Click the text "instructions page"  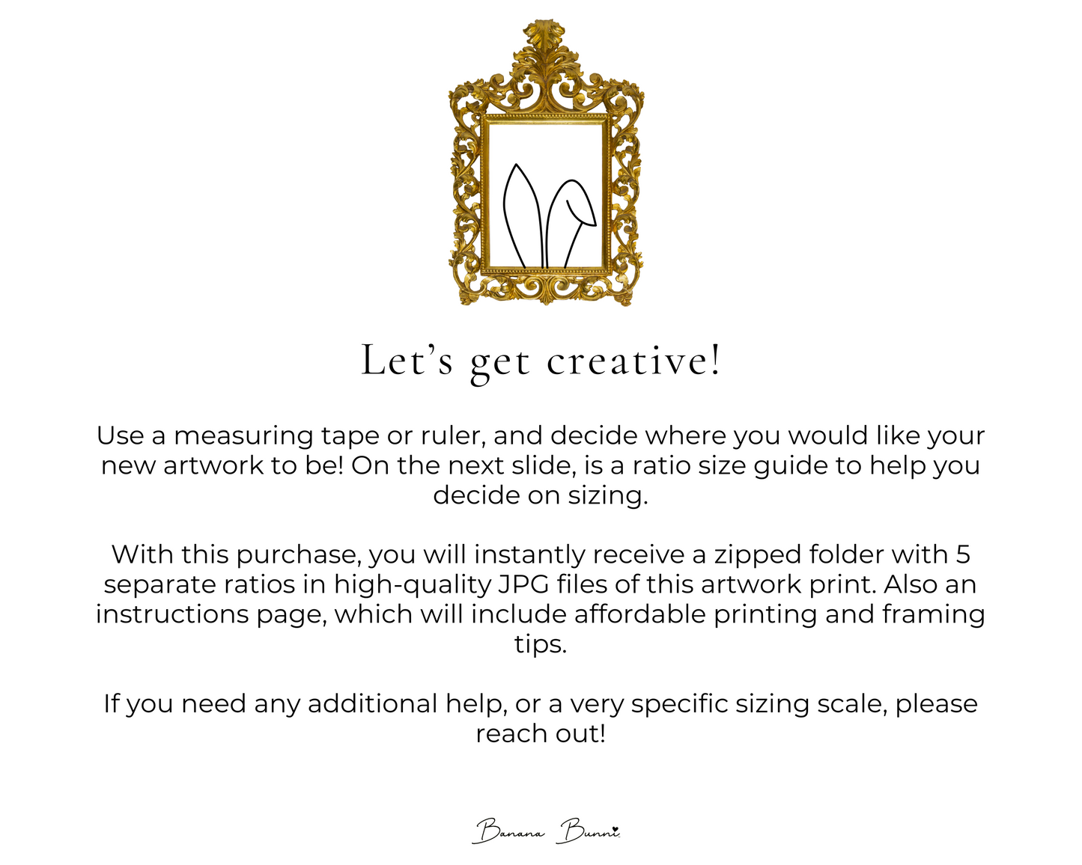[211, 614]
